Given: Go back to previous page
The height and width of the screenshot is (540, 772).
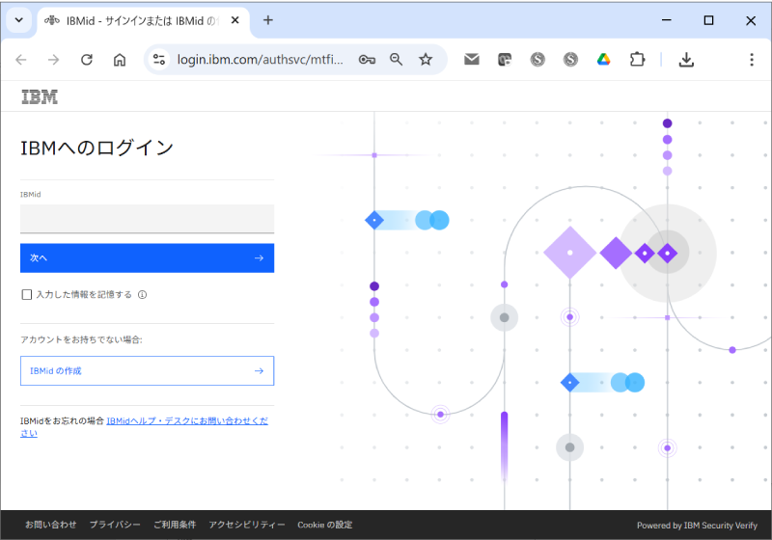Looking at the screenshot, I should 21,60.
